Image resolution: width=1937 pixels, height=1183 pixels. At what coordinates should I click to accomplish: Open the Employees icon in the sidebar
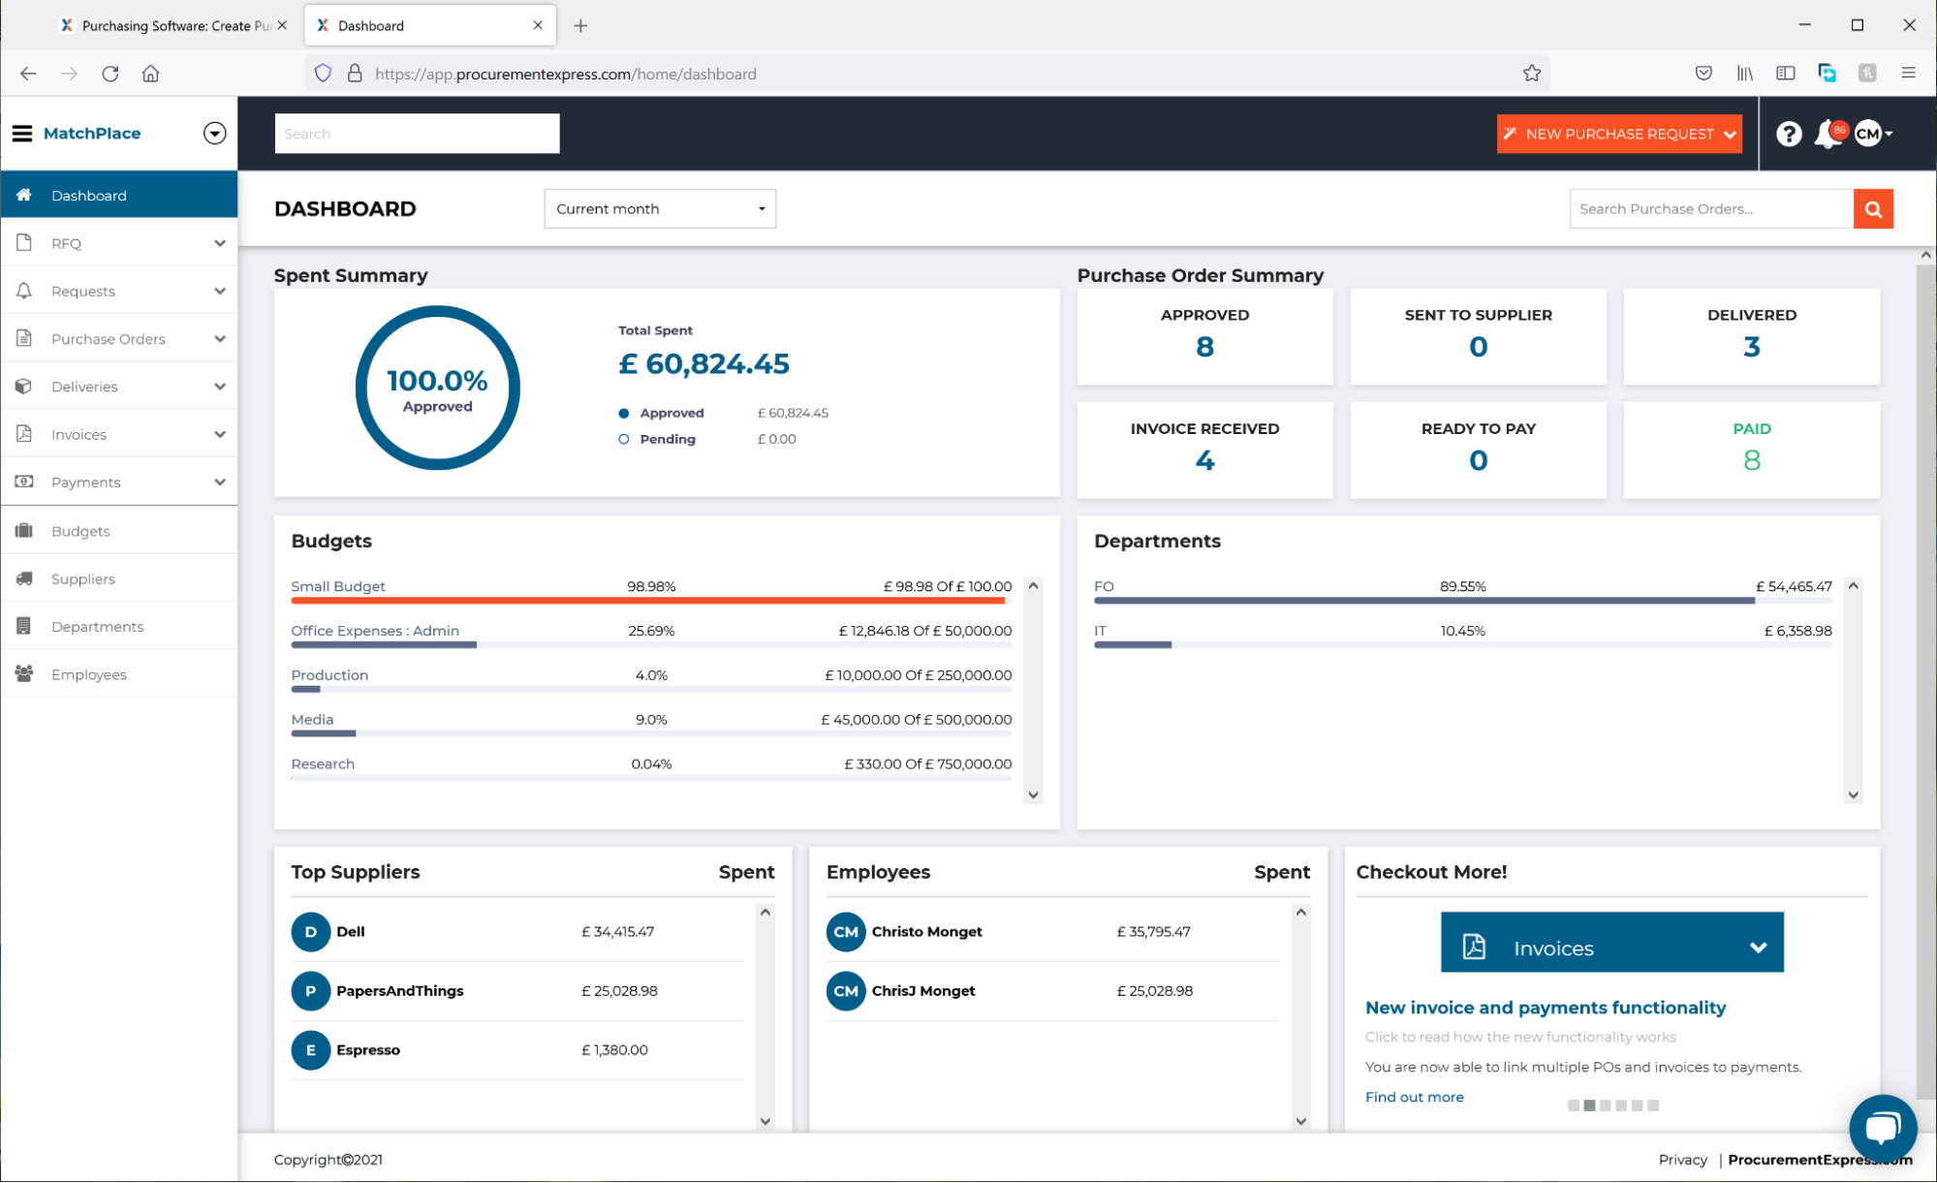point(22,674)
